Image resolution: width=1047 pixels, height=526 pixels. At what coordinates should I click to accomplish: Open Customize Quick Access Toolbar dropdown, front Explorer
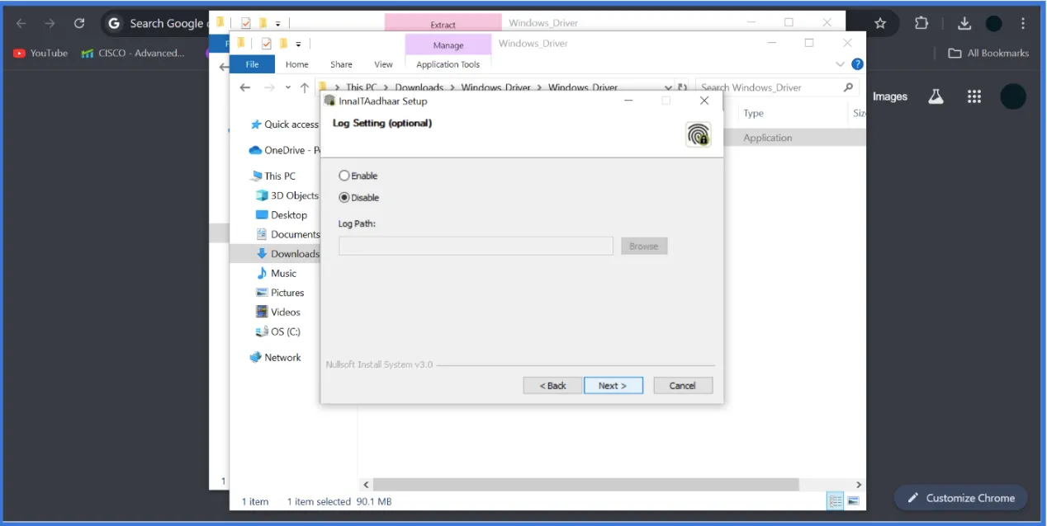click(299, 45)
